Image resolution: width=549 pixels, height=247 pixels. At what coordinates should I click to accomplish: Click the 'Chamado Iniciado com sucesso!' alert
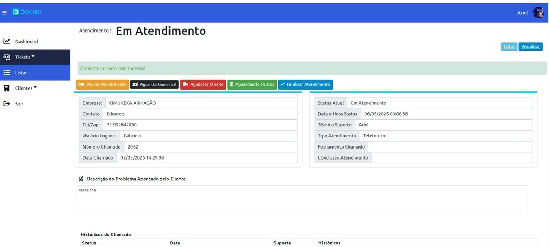tap(313, 68)
